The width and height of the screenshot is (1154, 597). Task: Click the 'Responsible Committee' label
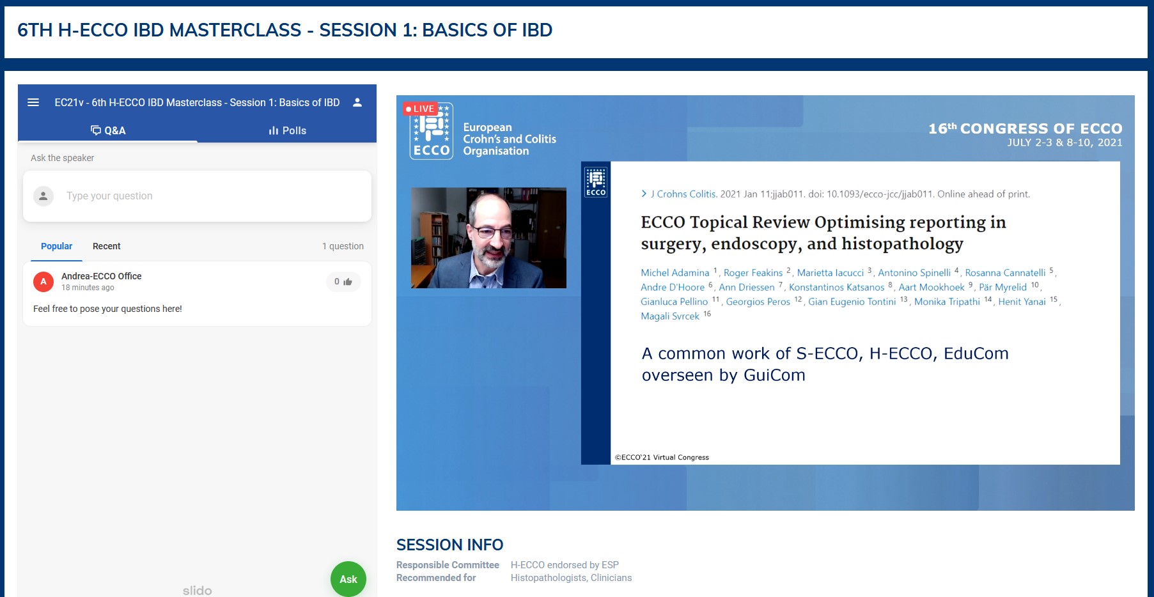[x=448, y=565]
